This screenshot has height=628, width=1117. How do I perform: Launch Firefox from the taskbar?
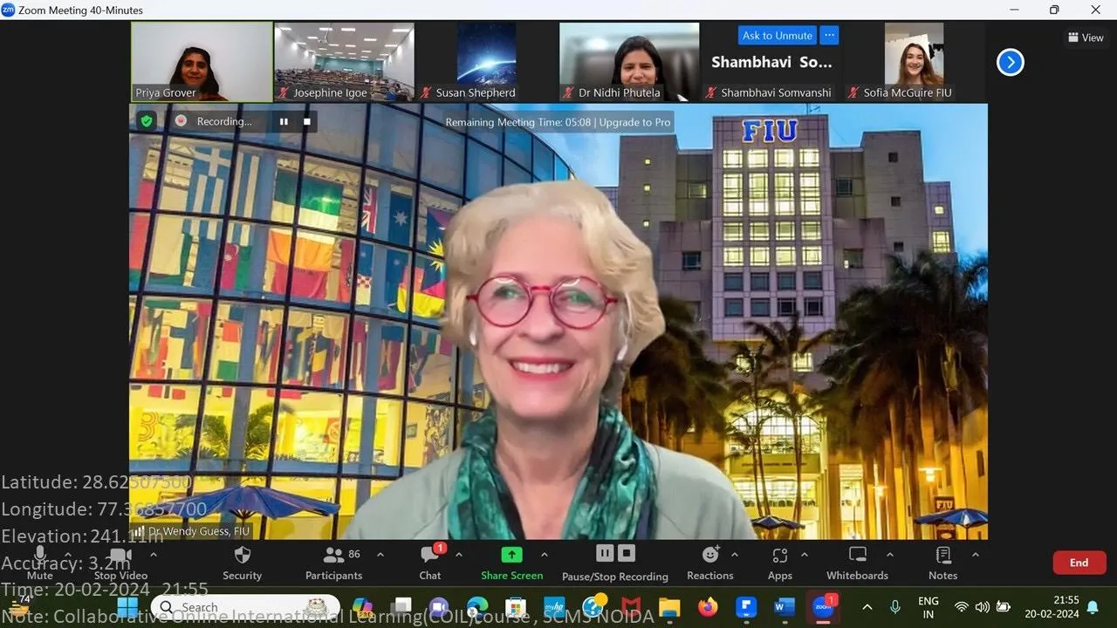tap(708, 606)
